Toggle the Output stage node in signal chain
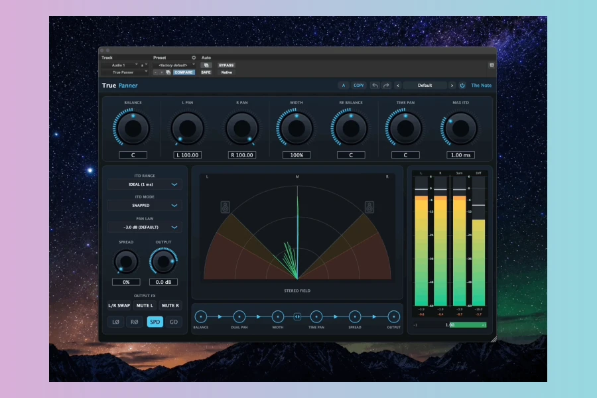Viewport: 597px width, 398px height. (393, 316)
